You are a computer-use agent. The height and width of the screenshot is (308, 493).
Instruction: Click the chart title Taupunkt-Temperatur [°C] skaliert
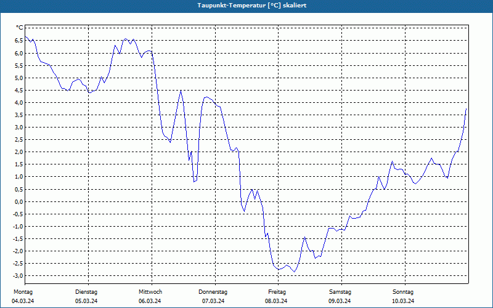click(x=252, y=6)
